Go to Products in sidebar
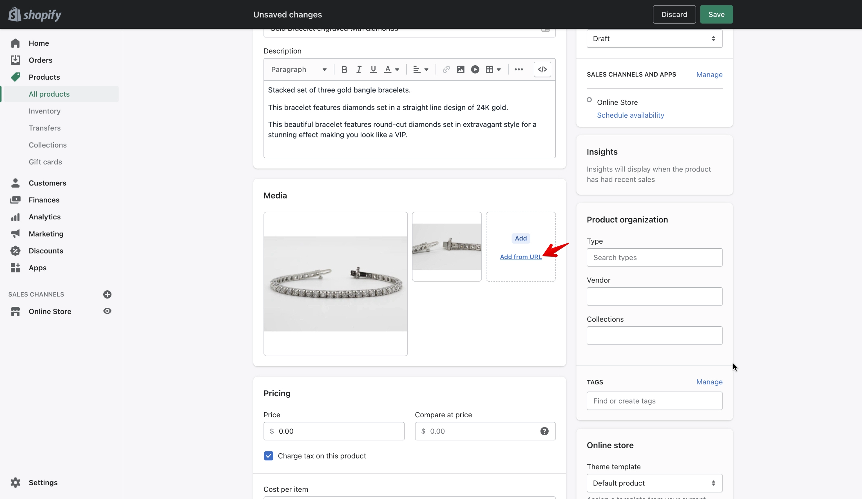The image size is (862, 499). click(44, 77)
